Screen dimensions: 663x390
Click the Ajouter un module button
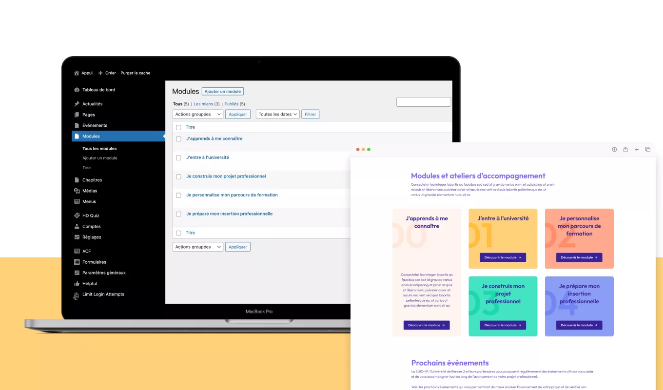(222, 91)
